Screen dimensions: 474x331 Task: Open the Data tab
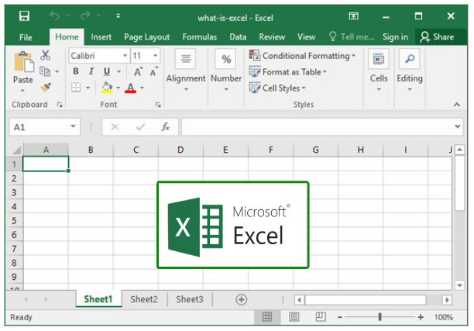click(238, 37)
